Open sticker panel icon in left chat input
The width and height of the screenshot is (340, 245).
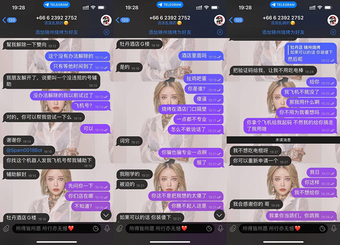[x=96, y=229]
